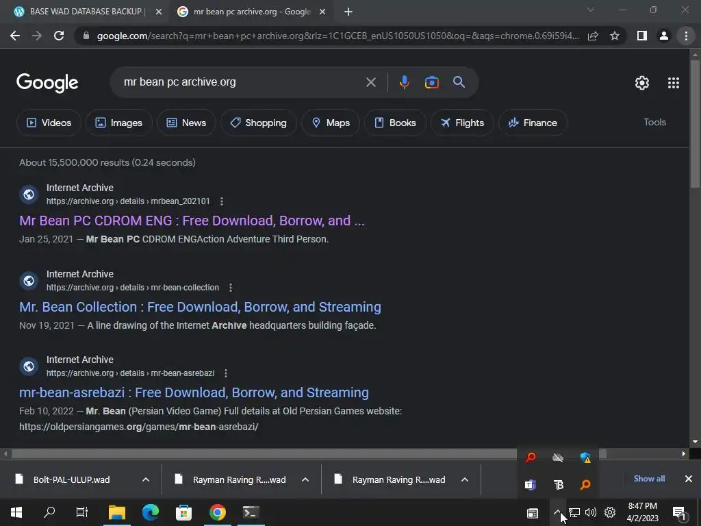Open the Windows Security tray icon
Screen dimensions: 701x526
585,457
